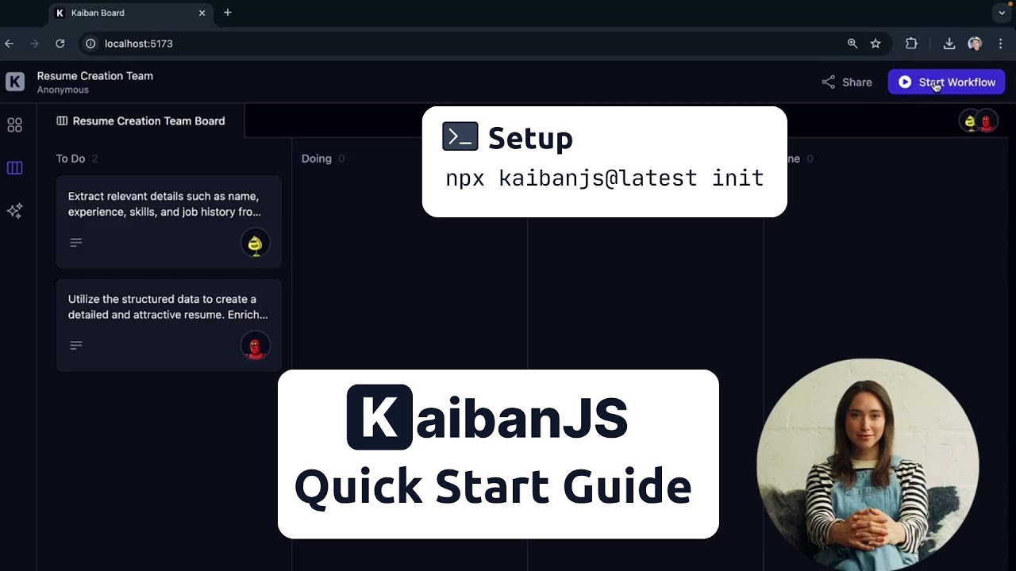Click the "Resume Creation Team" title text
Viewport: 1016px width, 571px height.
(95, 76)
